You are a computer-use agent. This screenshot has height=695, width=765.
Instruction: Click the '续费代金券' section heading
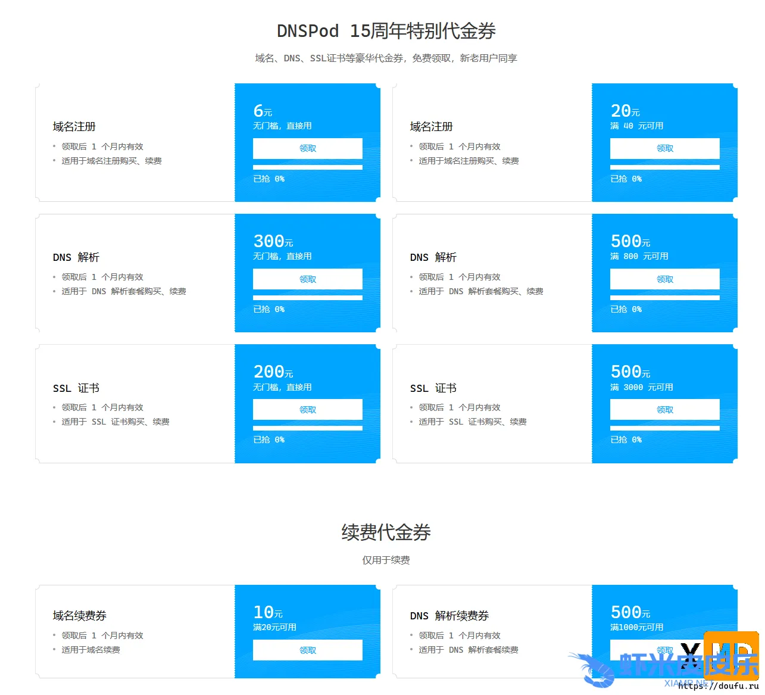click(x=386, y=532)
